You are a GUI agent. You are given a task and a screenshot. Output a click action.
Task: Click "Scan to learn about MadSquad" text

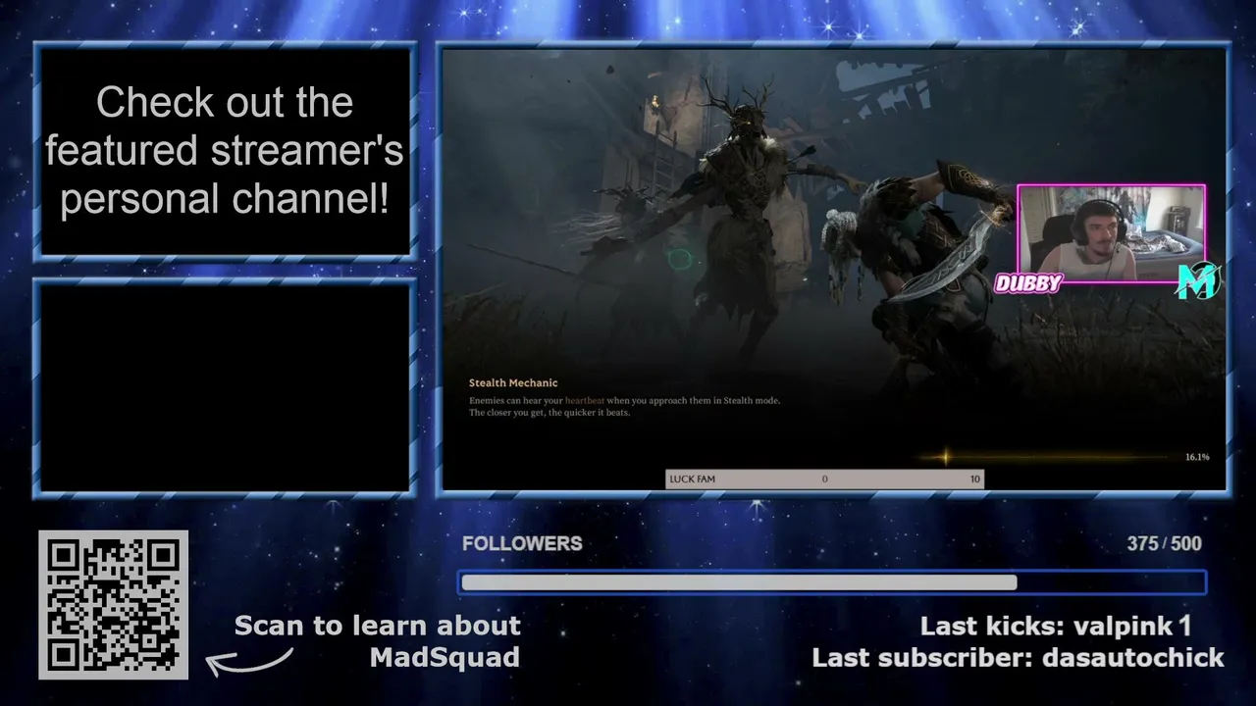[x=378, y=641]
